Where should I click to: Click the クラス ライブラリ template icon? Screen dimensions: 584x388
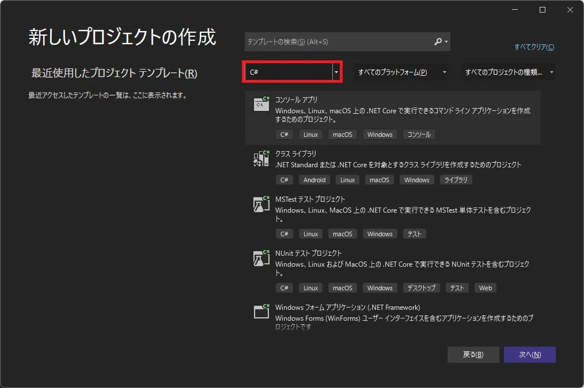point(261,159)
